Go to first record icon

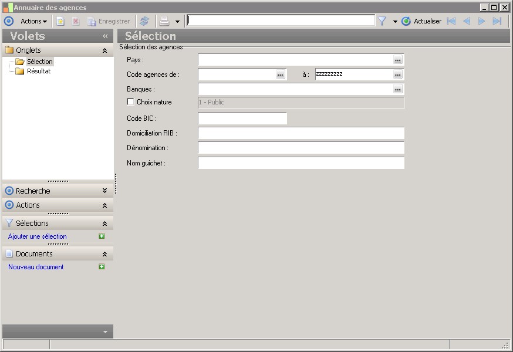[451, 21]
